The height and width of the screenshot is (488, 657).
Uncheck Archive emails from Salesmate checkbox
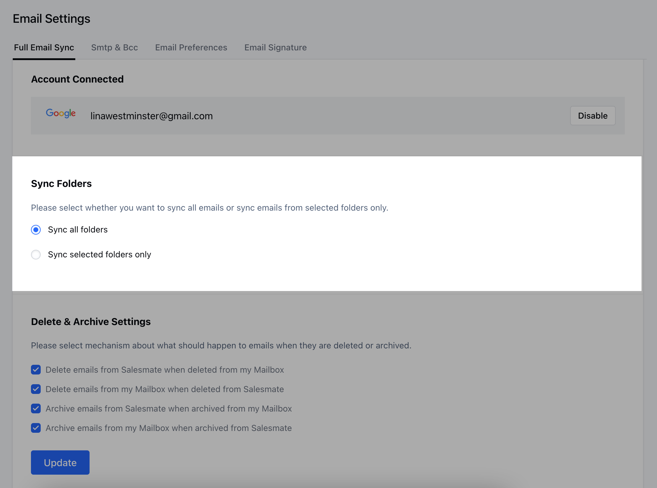coord(36,408)
